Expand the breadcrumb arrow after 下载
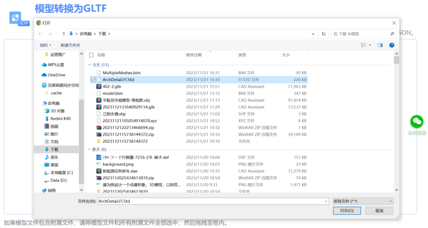Image resolution: width=428 pixels, height=228 pixels. coord(109,34)
